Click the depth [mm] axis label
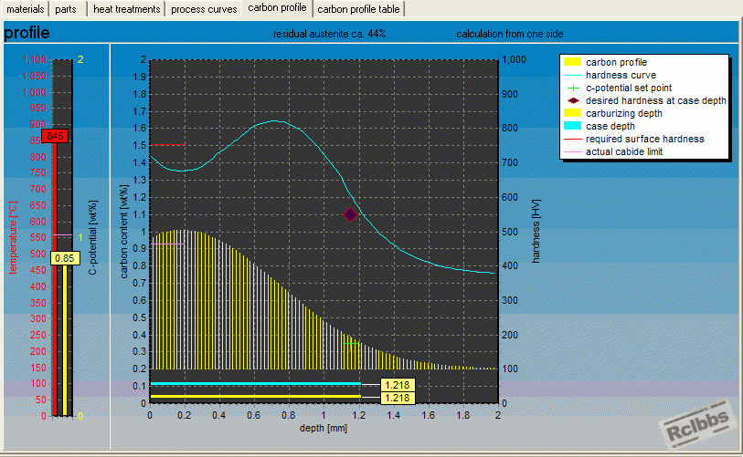 tap(324, 428)
